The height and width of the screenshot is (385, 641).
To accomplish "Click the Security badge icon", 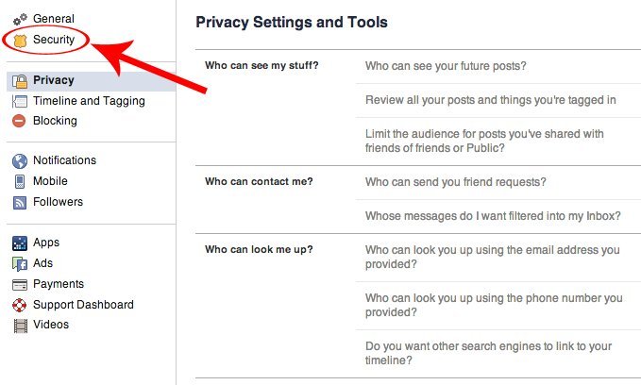I will pos(20,40).
